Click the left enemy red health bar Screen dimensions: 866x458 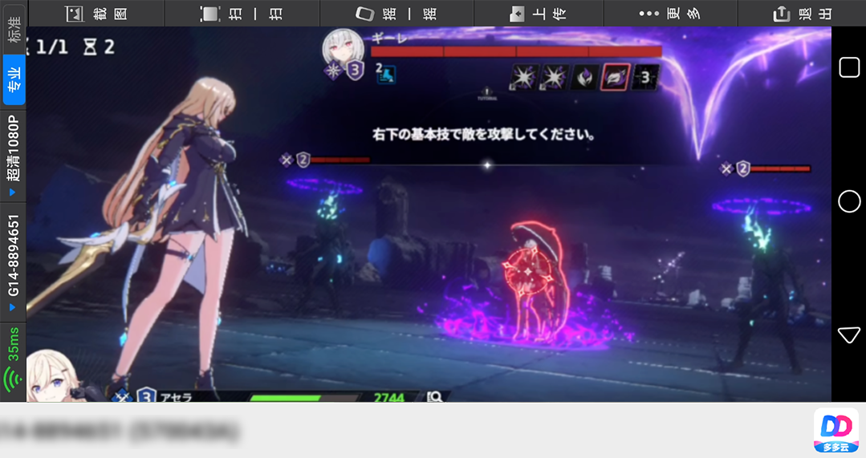click(x=340, y=160)
